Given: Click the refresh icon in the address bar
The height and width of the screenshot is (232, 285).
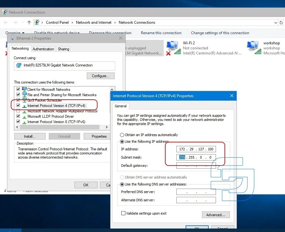Looking at the screenshot, I should click(x=281, y=22).
